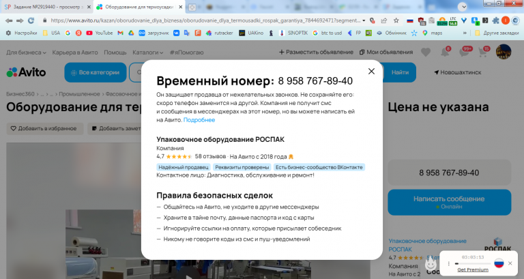Click the 'Бизнес360' breadcrumb

pos(20,94)
